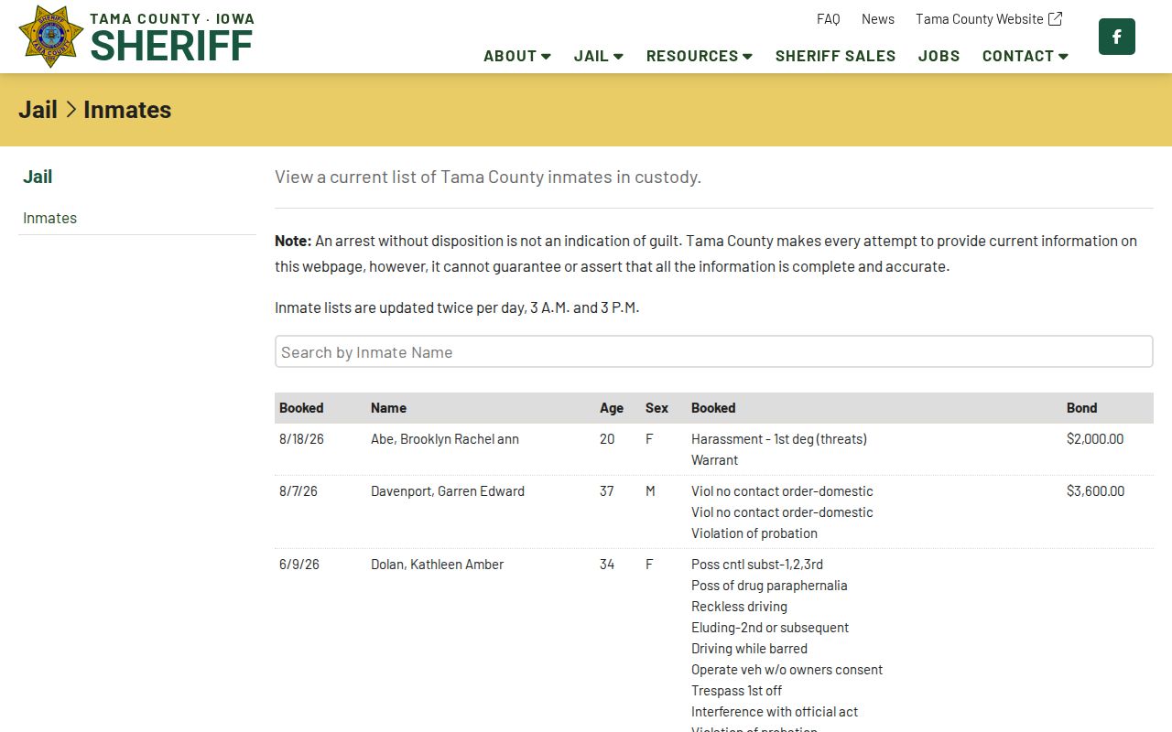Image resolution: width=1172 pixels, height=732 pixels.
Task: Click the booked date 8/18/26
Action: pyautogui.click(x=302, y=439)
